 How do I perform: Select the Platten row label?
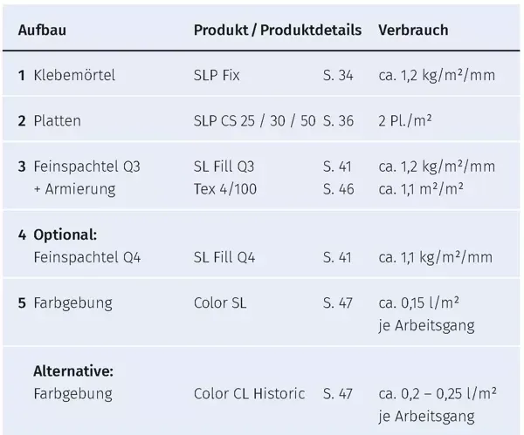pyautogui.click(x=57, y=121)
